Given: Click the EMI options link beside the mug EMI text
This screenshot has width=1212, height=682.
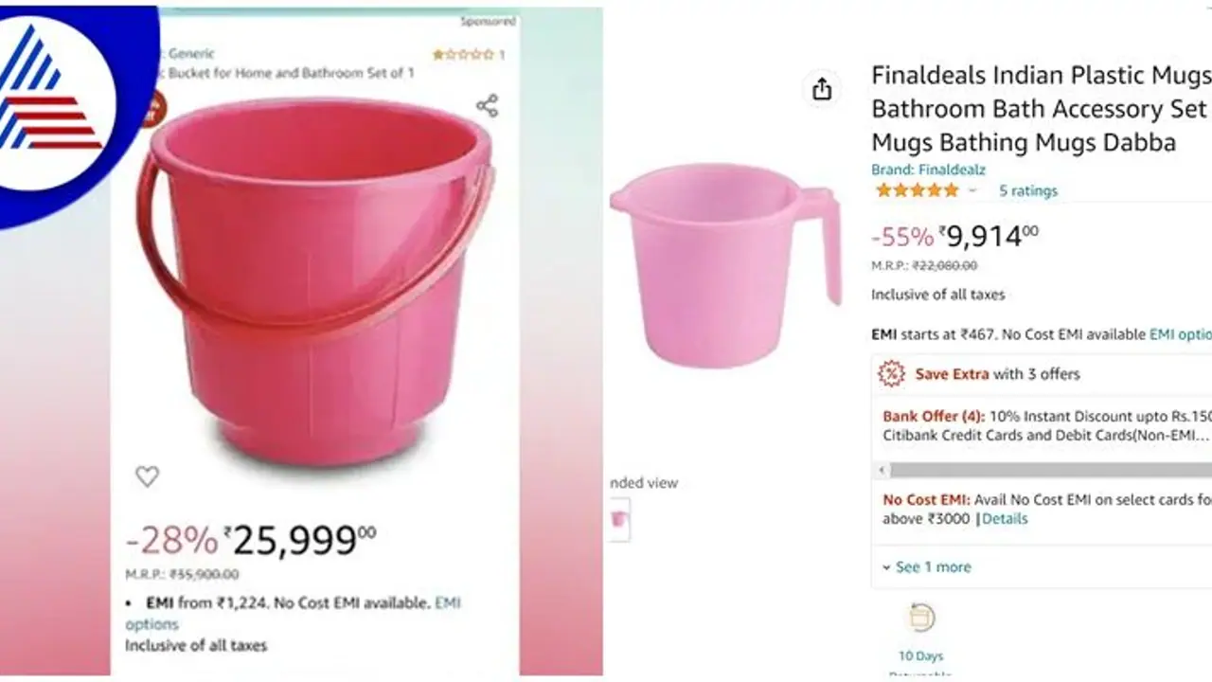Looking at the screenshot, I should (1180, 333).
